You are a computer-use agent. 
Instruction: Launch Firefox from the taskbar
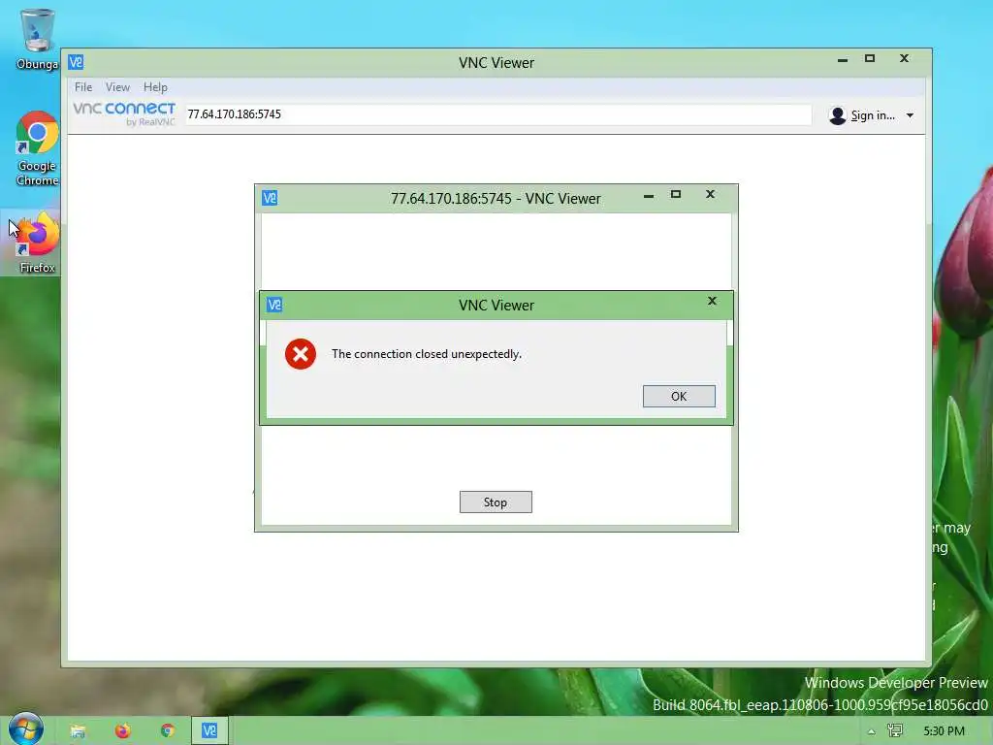tap(122, 730)
